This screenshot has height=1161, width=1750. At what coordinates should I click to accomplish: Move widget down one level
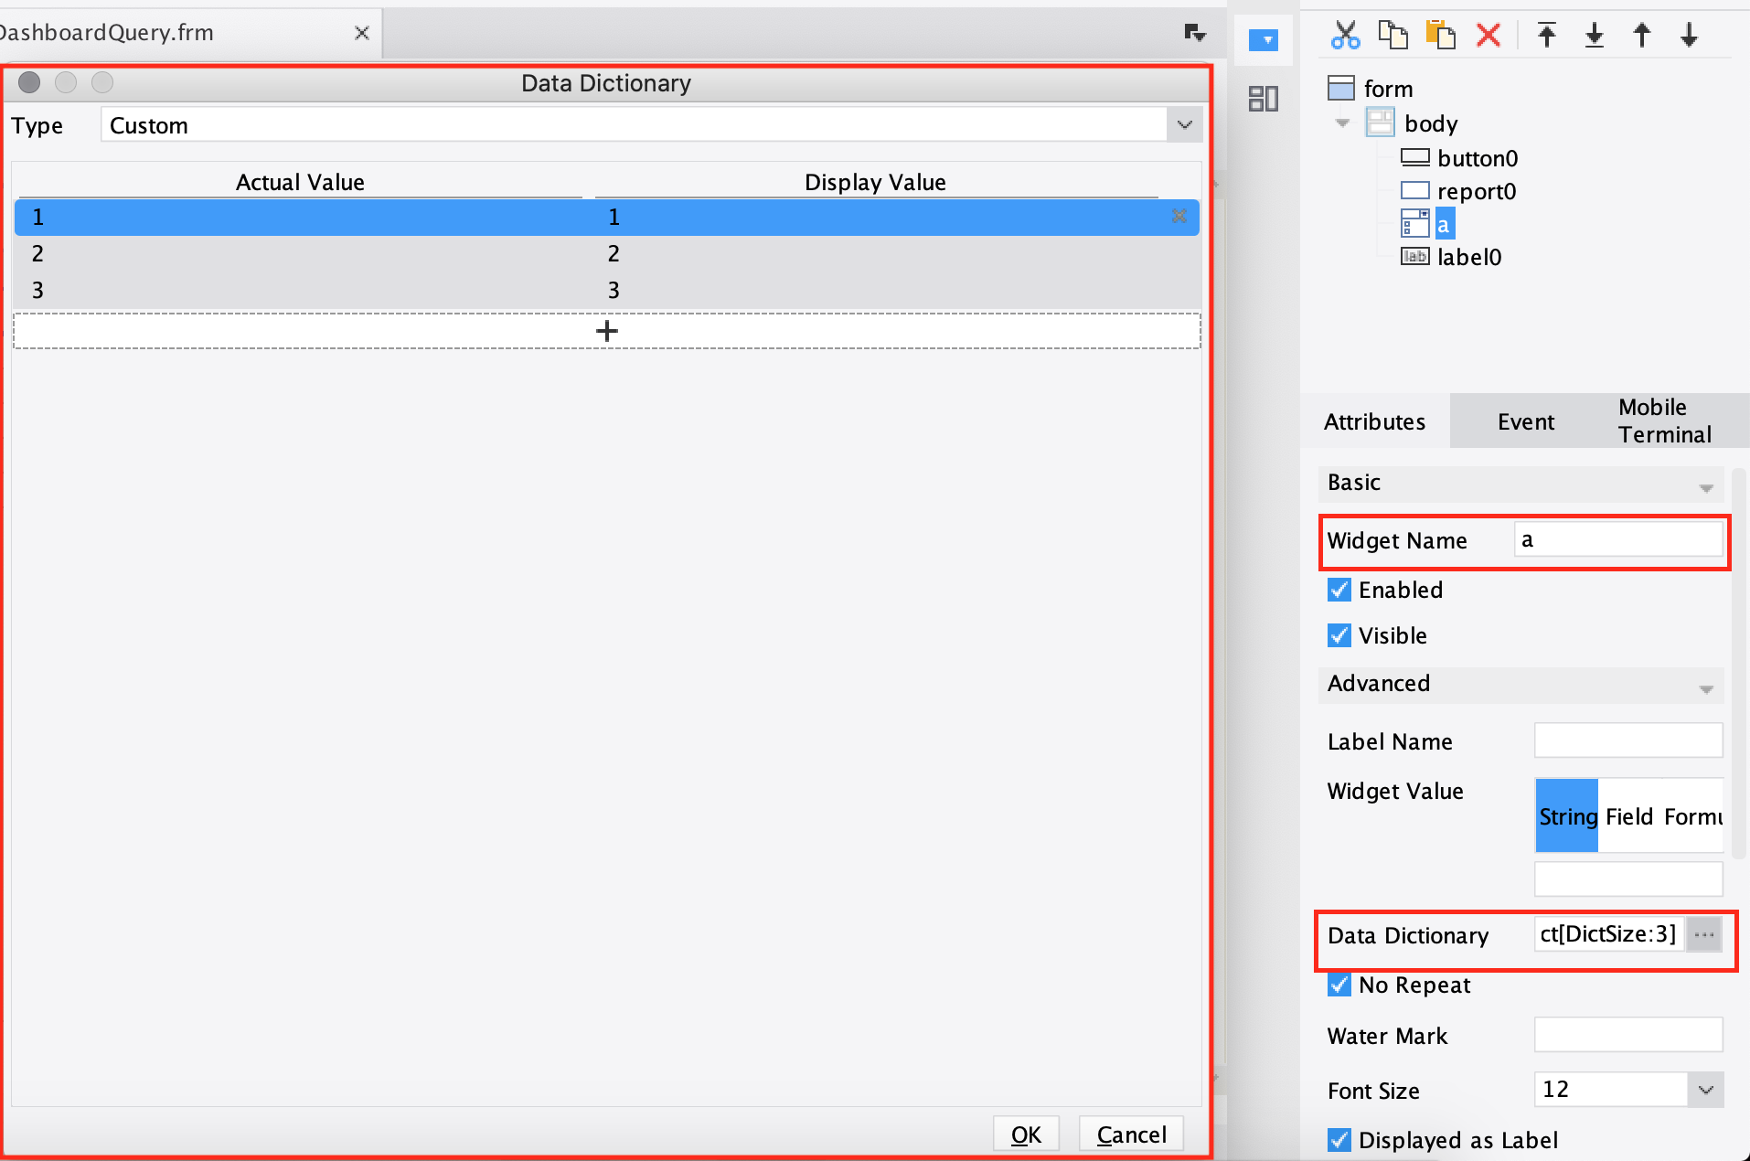pos(1689,35)
